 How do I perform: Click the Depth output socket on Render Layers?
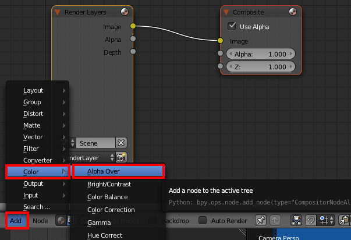[133, 51]
